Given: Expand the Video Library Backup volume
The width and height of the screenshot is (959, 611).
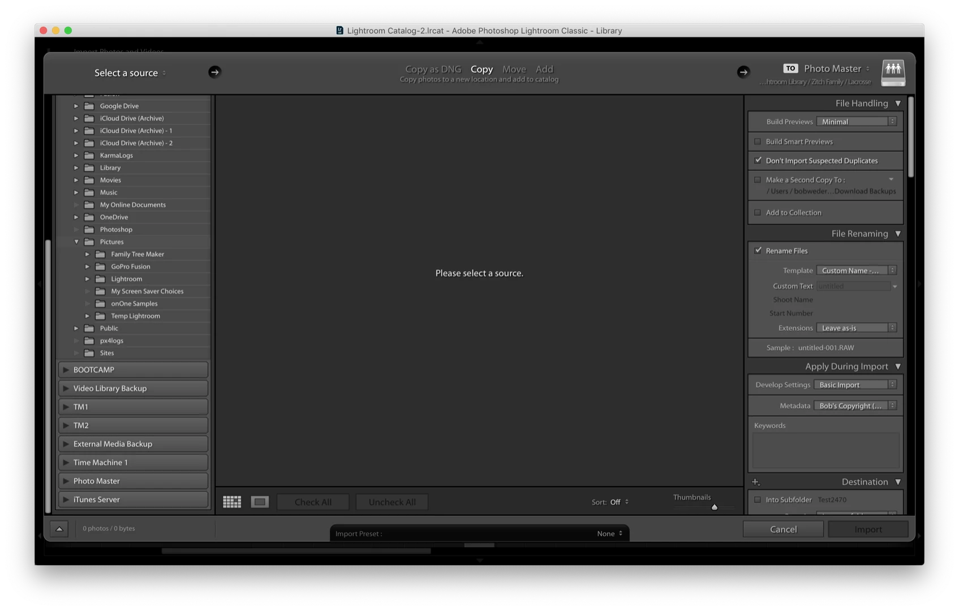Looking at the screenshot, I should [66, 389].
